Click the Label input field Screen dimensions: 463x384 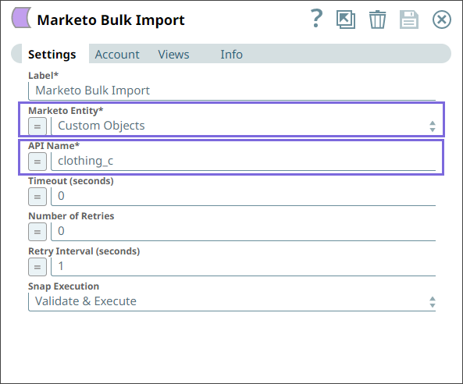pos(232,91)
